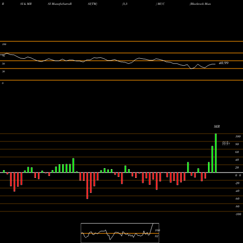Click the 'SI & MR' header text
The width and height of the screenshot is (243, 243).
(x=26, y=4)
